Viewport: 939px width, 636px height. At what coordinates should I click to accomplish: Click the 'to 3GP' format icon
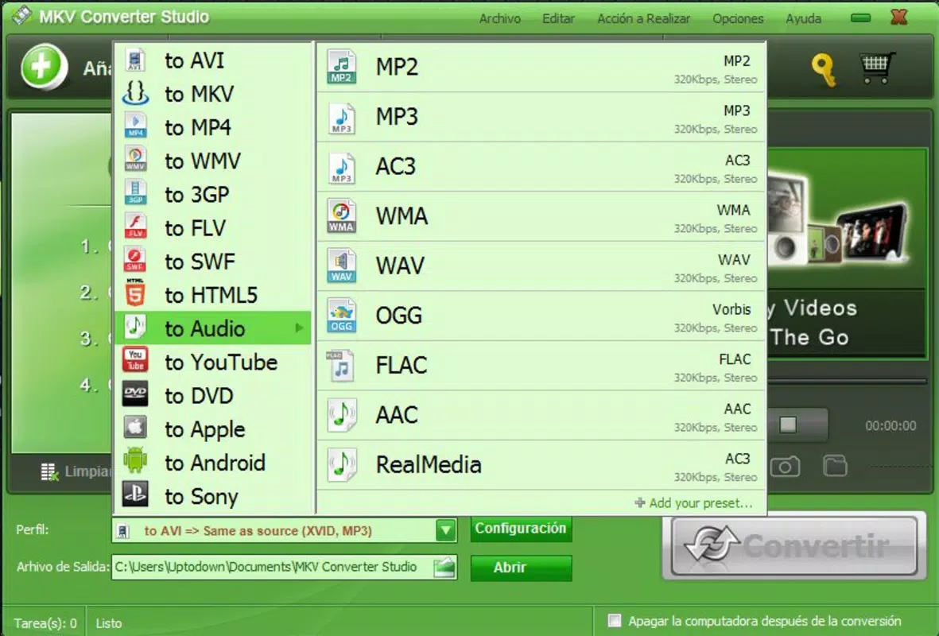[135, 194]
